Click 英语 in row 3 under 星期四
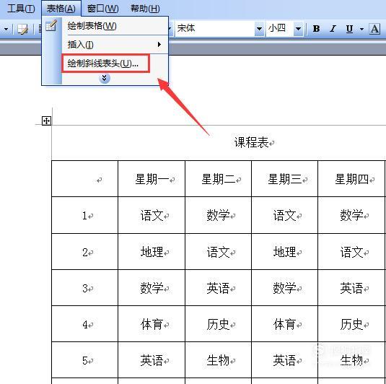This screenshot has width=386, height=384. [351, 288]
